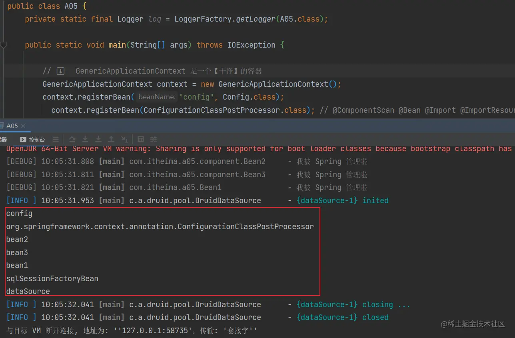Click the Bean2 DEBUG log line
This screenshot has width=515, height=338.
[x=187, y=162]
